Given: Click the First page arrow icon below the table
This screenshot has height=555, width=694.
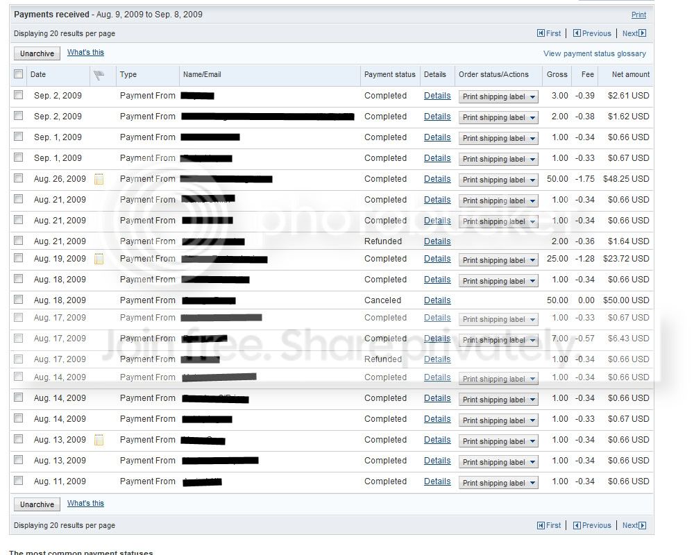Looking at the screenshot, I should click(x=541, y=525).
